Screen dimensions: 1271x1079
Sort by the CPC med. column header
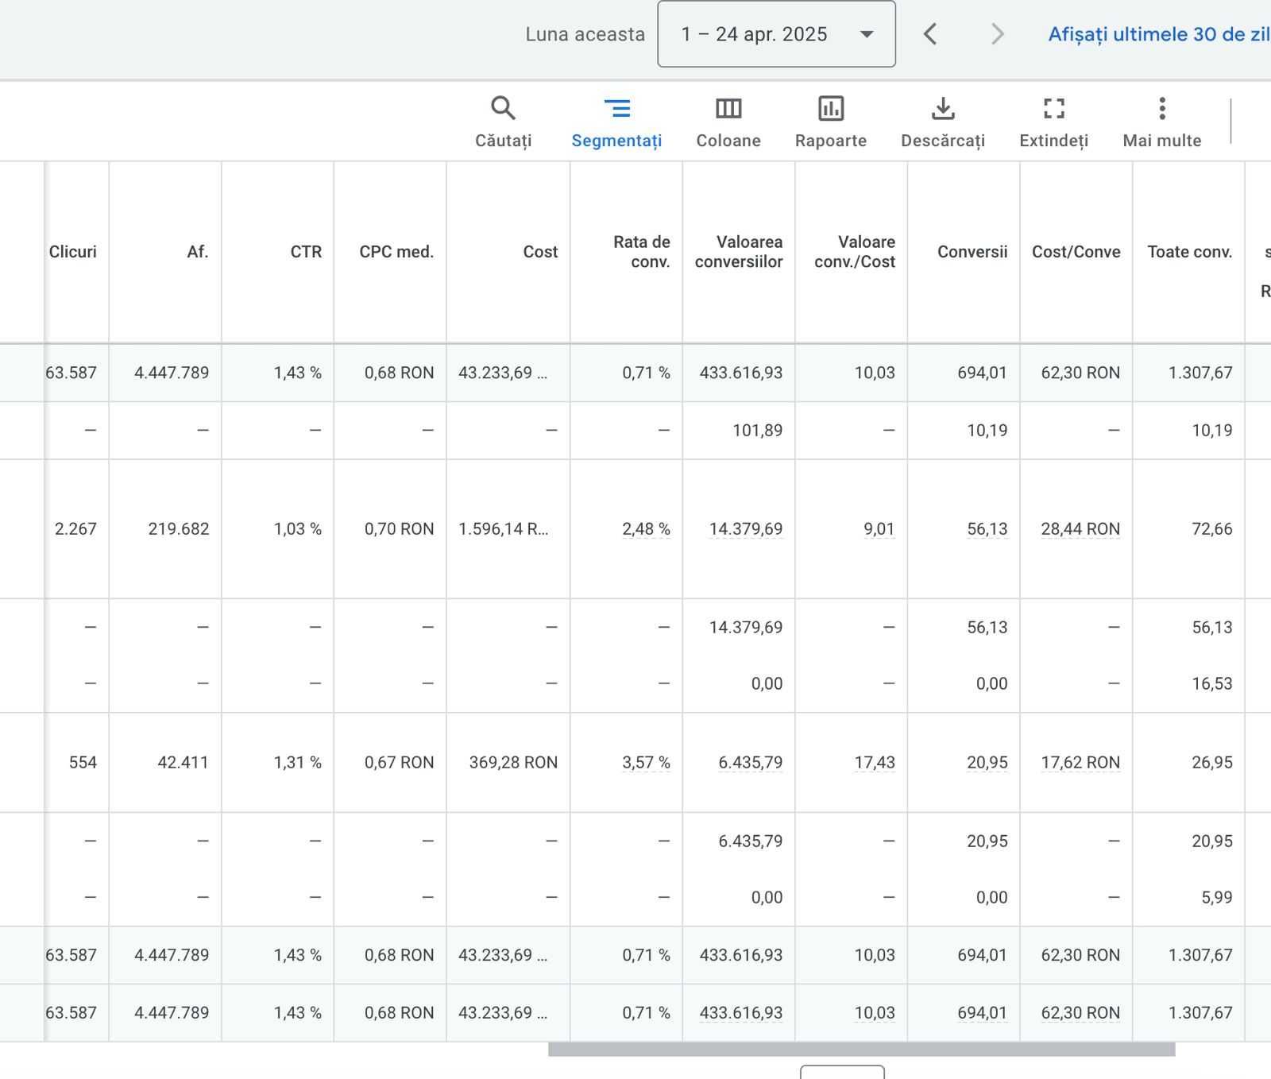pos(396,252)
